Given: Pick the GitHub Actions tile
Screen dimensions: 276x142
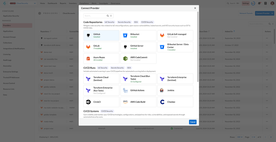Looking at the screenshot, I should click(138, 90).
